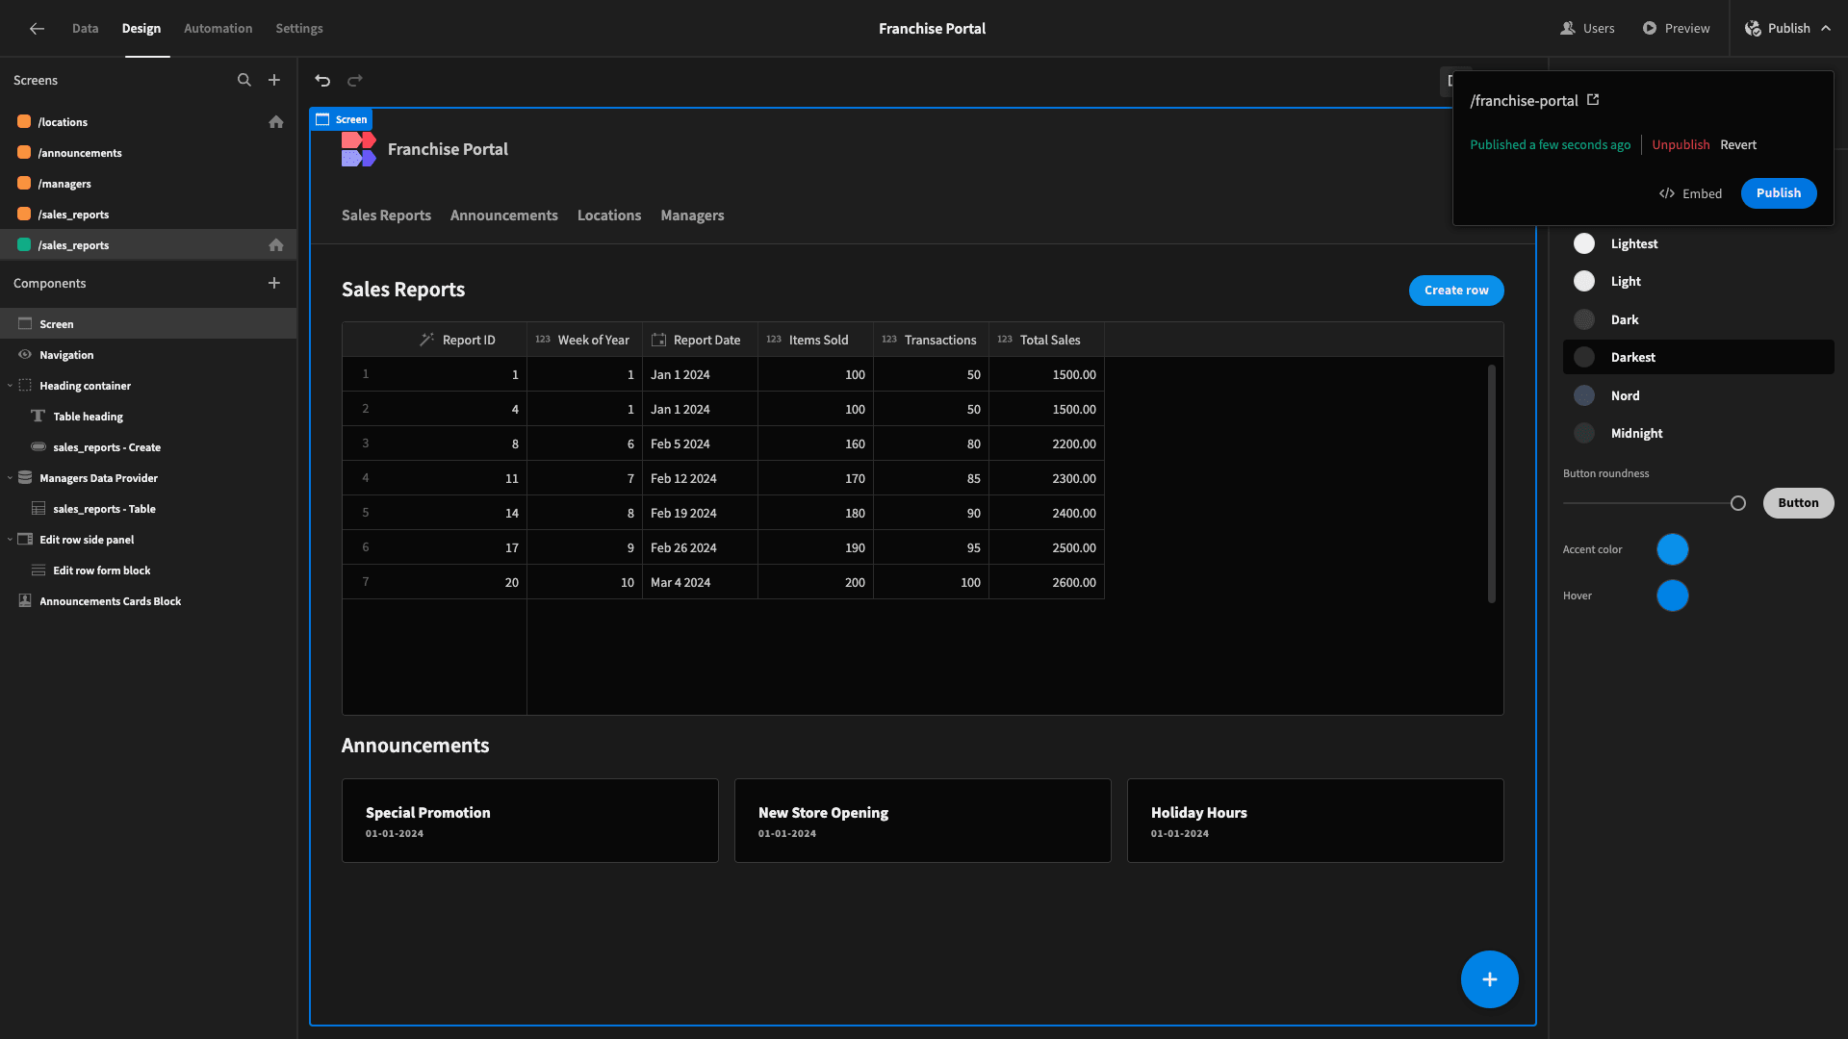Click the Users icon in header
This screenshot has width=1848, height=1039.
click(1568, 29)
